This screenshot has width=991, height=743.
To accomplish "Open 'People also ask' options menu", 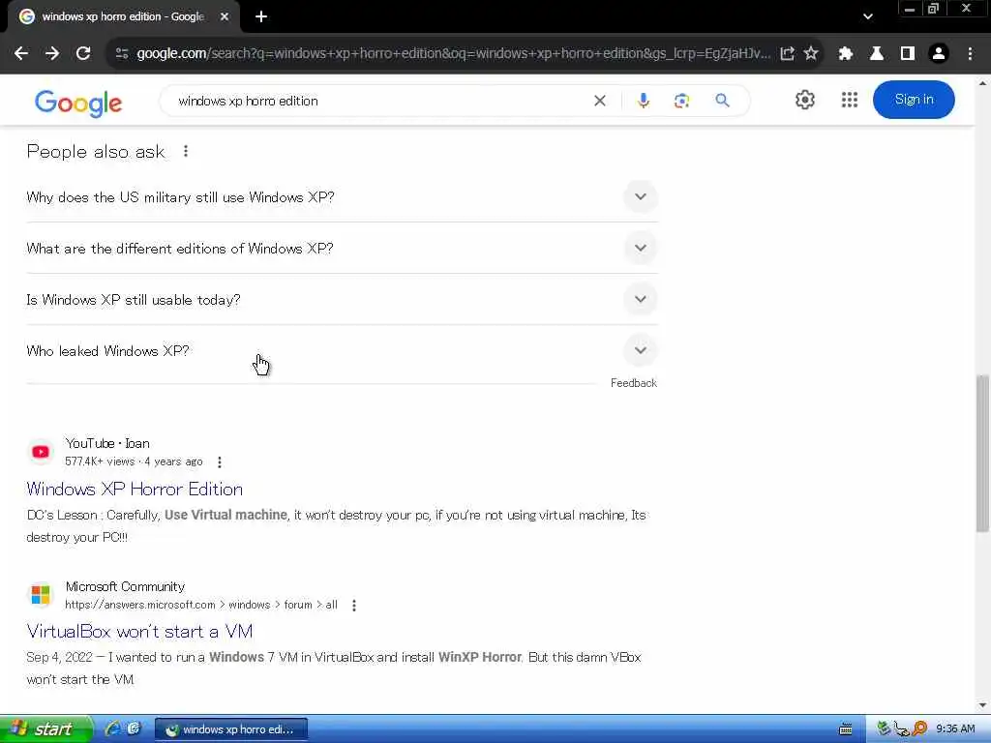I will pyautogui.click(x=185, y=152).
